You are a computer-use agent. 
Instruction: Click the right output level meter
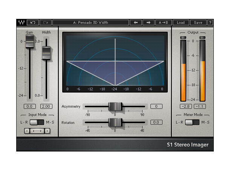point(202,71)
